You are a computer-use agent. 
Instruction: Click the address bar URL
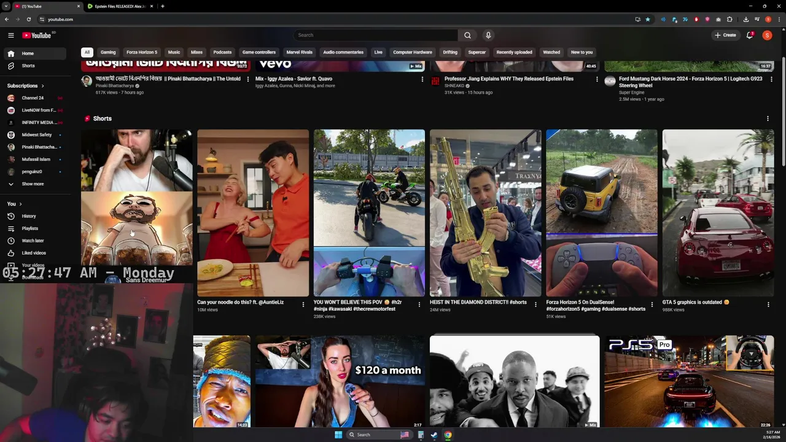(60, 20)
